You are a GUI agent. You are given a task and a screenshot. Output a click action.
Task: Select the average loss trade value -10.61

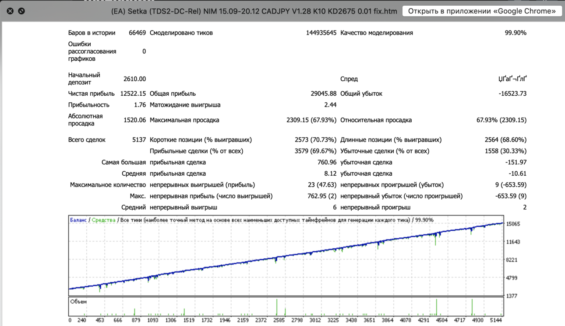coord(518,173)
